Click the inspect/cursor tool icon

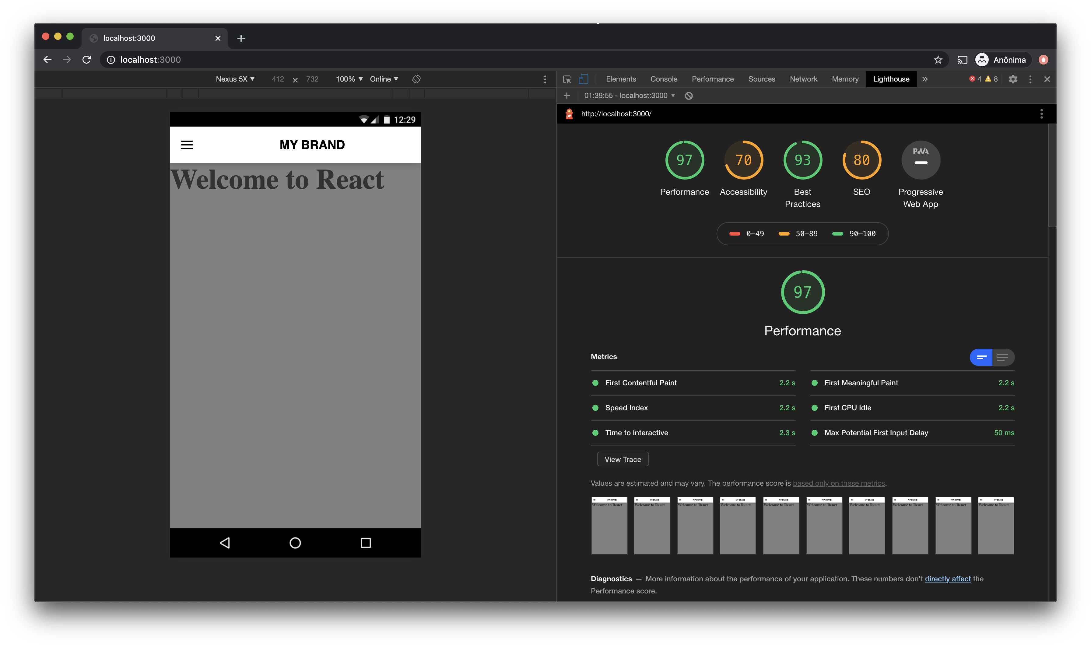tap(567, 79)
